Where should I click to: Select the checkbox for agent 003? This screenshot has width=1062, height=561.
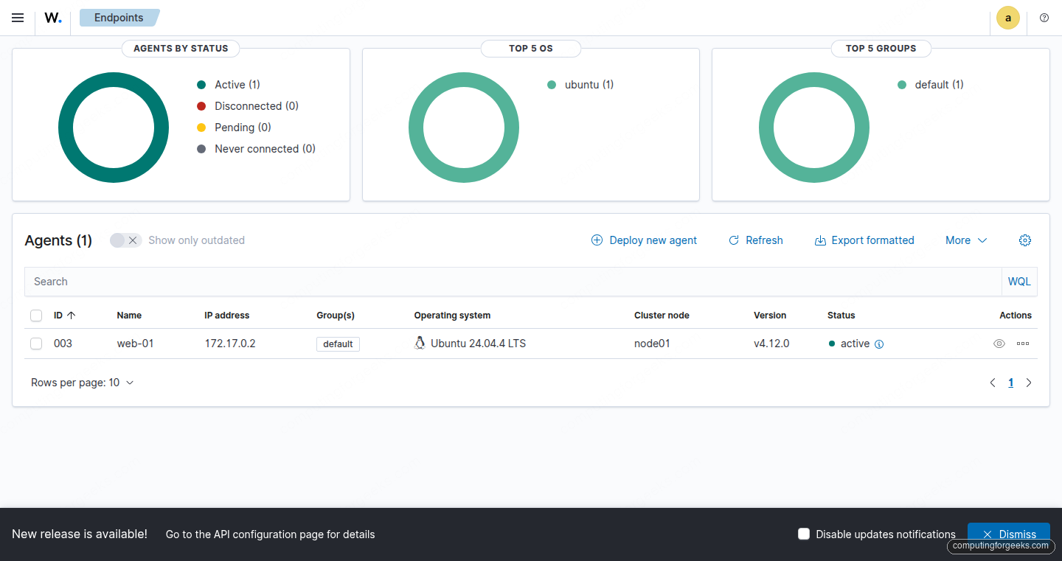[x=36, y=343]
